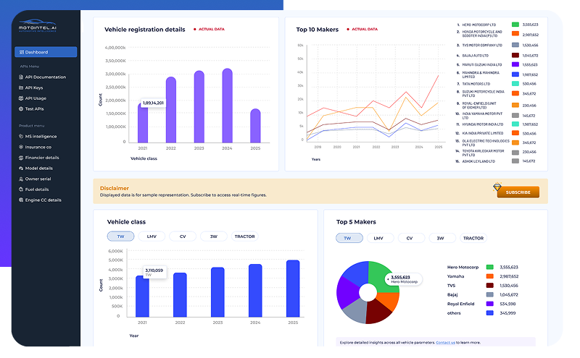Click the Insurance co sidebar icon

click(x=21, y=147)
